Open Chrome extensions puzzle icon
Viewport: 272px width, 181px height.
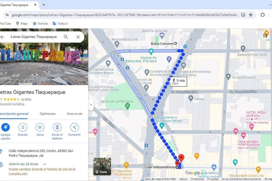[x=263, y=15]
